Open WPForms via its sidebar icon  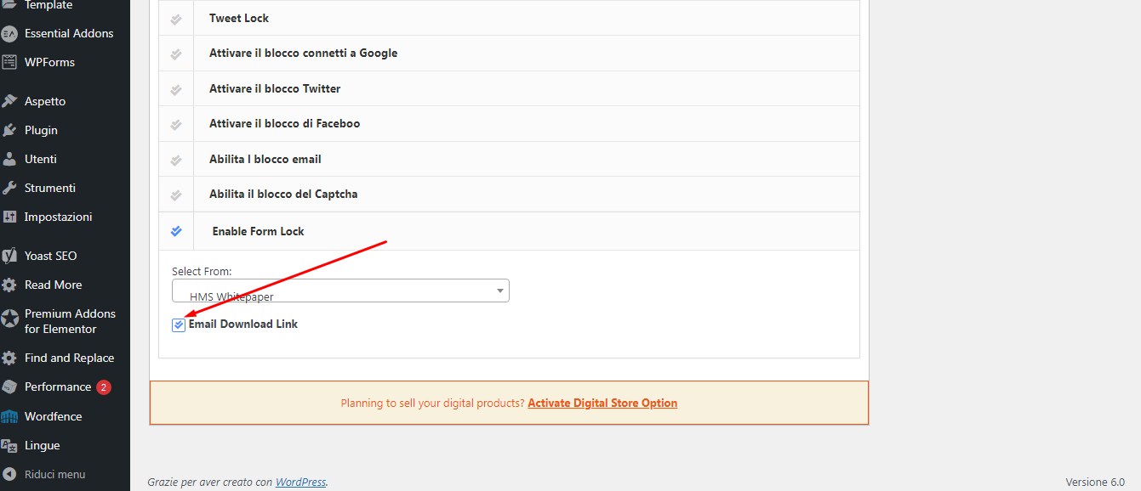coord(9,62)
